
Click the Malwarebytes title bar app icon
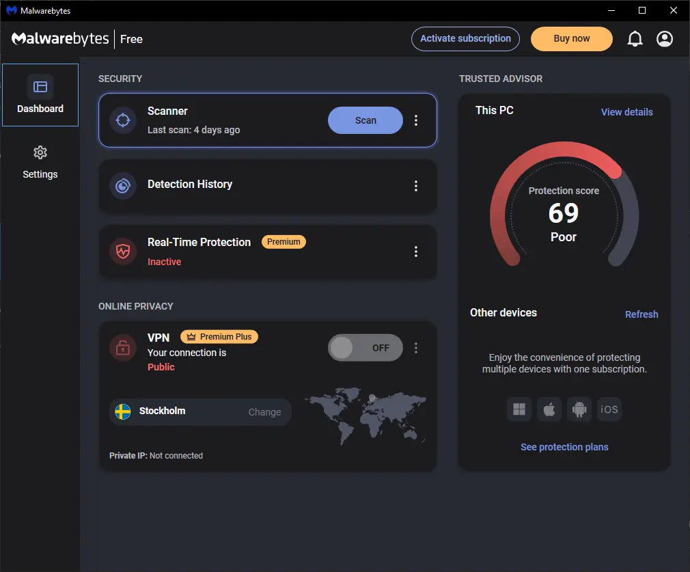12,10
